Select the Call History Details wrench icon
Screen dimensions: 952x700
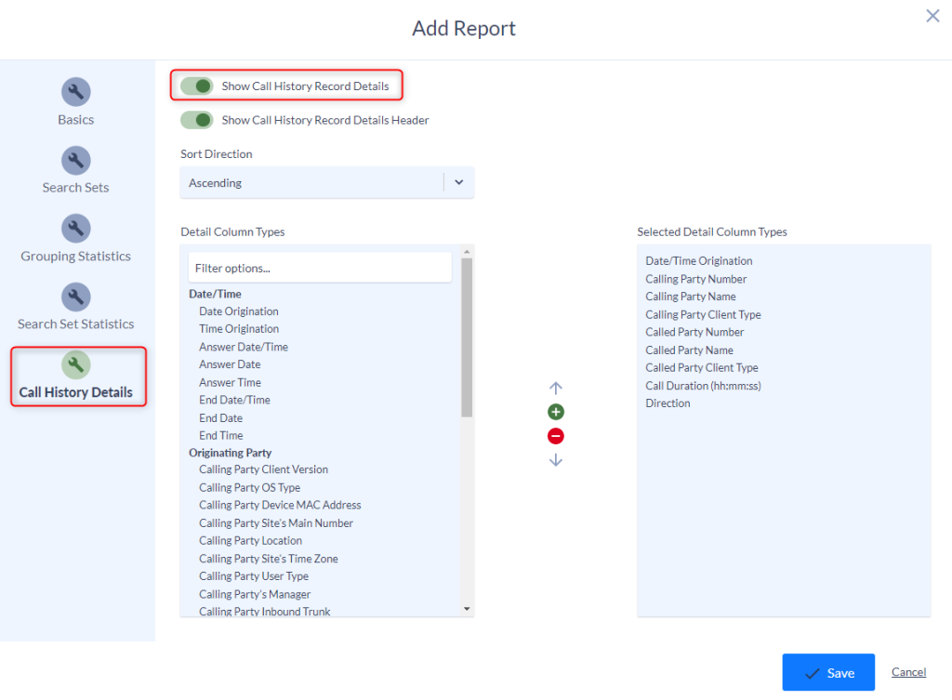click(76, 365)
